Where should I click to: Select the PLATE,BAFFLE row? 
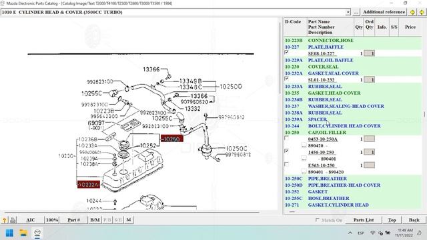353,47
